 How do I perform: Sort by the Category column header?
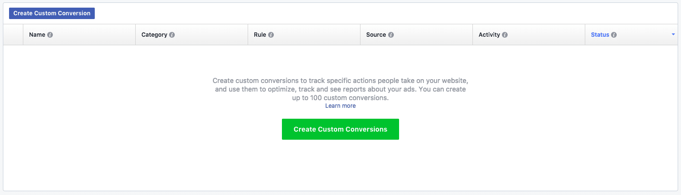[154, 35]
